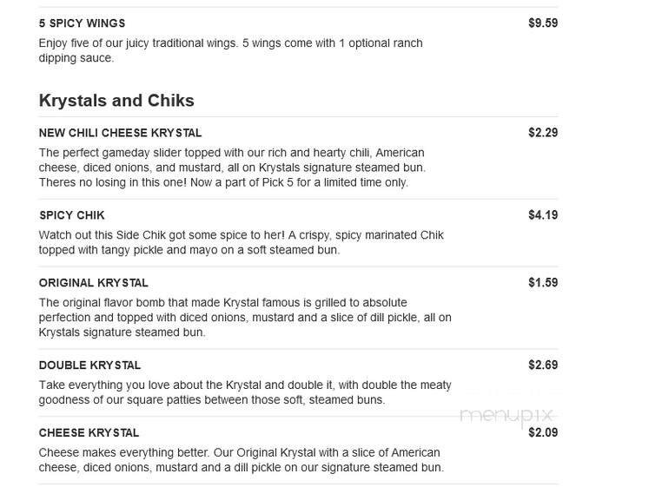Click the $2.29 price label
The image size is (662, 487).
(x=543, y=133)
